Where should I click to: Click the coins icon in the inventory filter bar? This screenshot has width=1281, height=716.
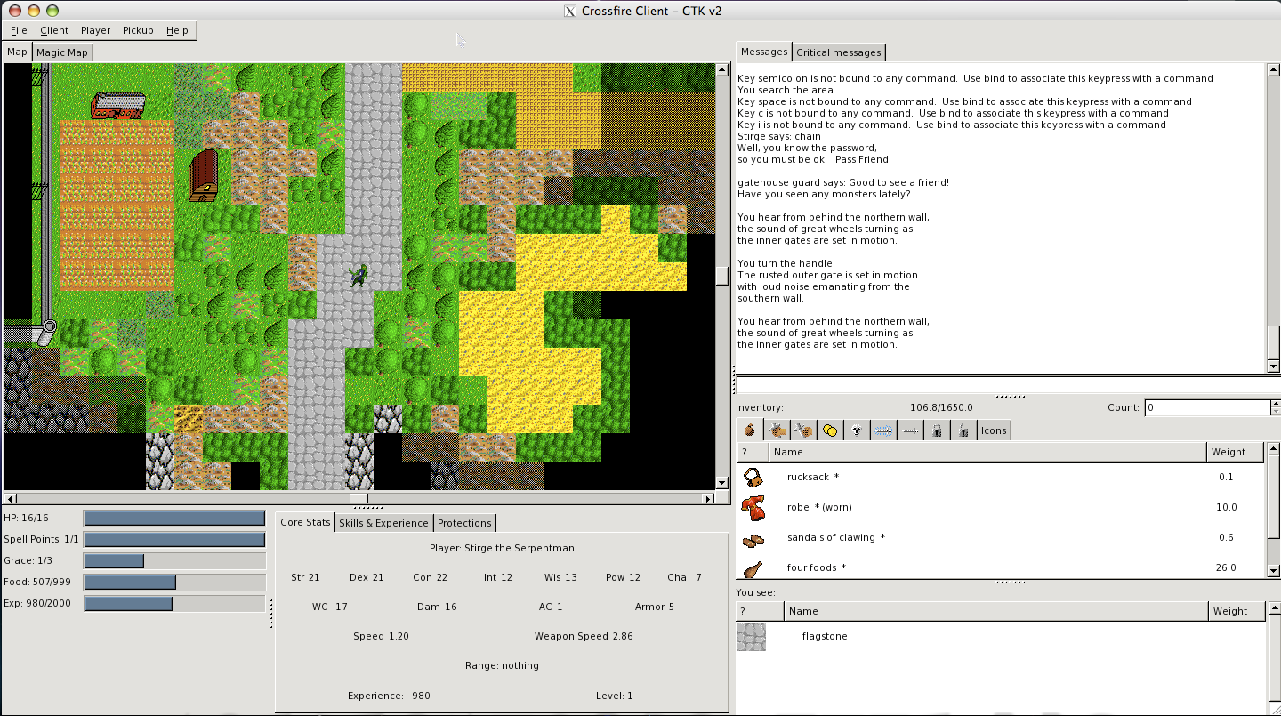pyautogui.click(x=830, y=430)
